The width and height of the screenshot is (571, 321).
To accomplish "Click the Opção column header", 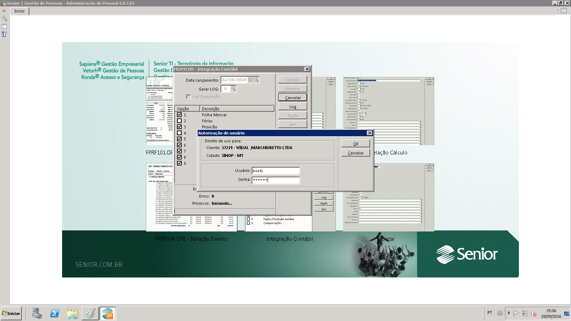I will (187, 109).
